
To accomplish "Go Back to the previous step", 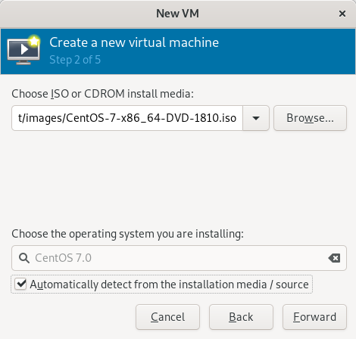I will (241, 317).
